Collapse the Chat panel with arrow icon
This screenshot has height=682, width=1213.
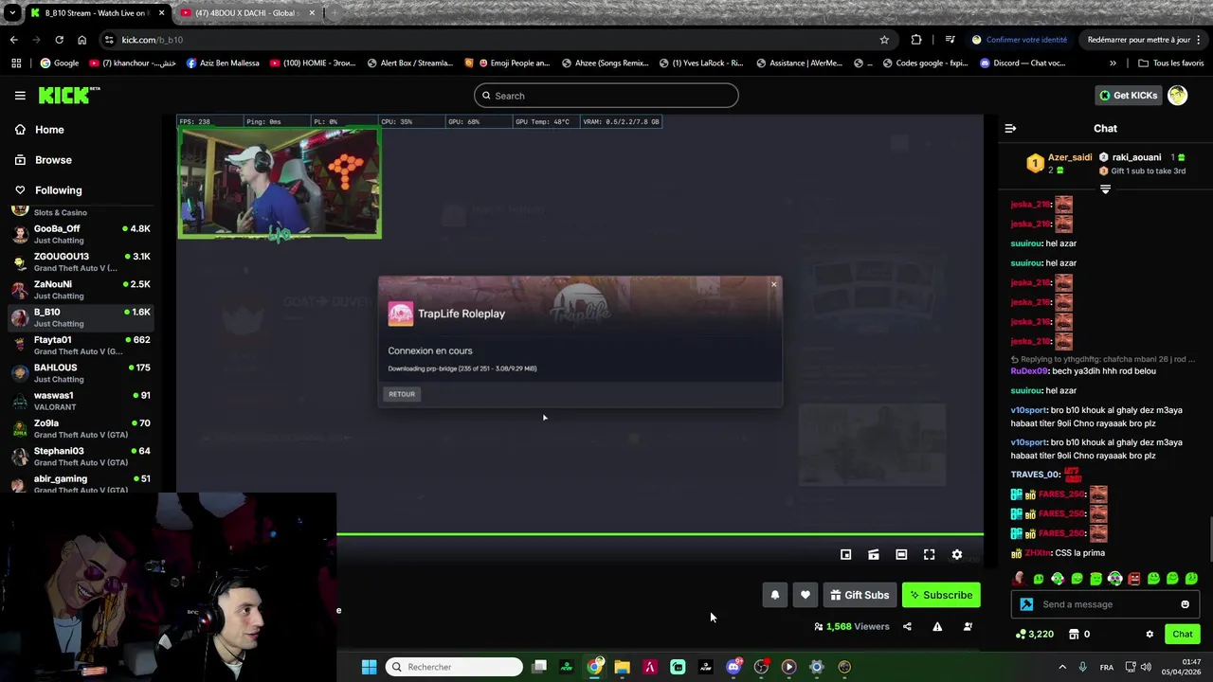point(1010,128)
